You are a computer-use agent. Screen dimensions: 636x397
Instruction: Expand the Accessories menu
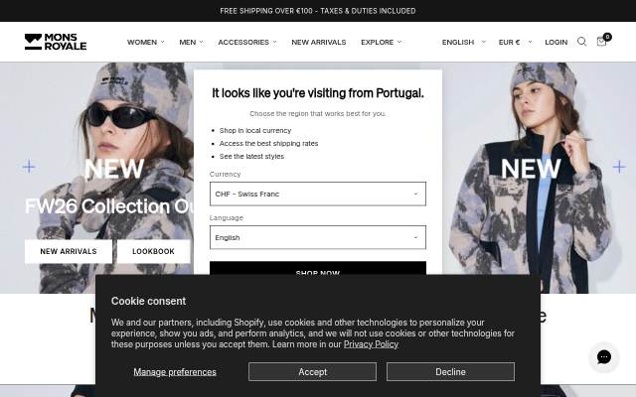click(x=247, y=42)
